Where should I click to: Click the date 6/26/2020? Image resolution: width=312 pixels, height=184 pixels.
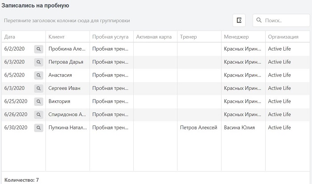click(x=16, y=114)
